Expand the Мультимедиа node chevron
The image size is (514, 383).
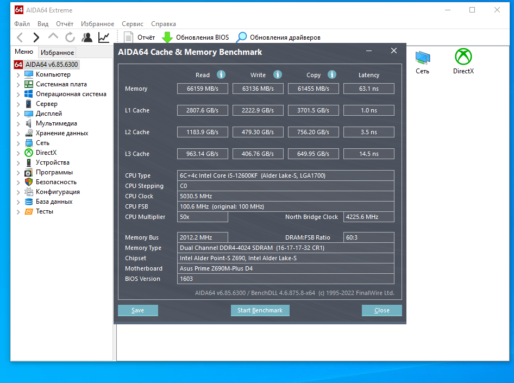click(x=18, y=124)
